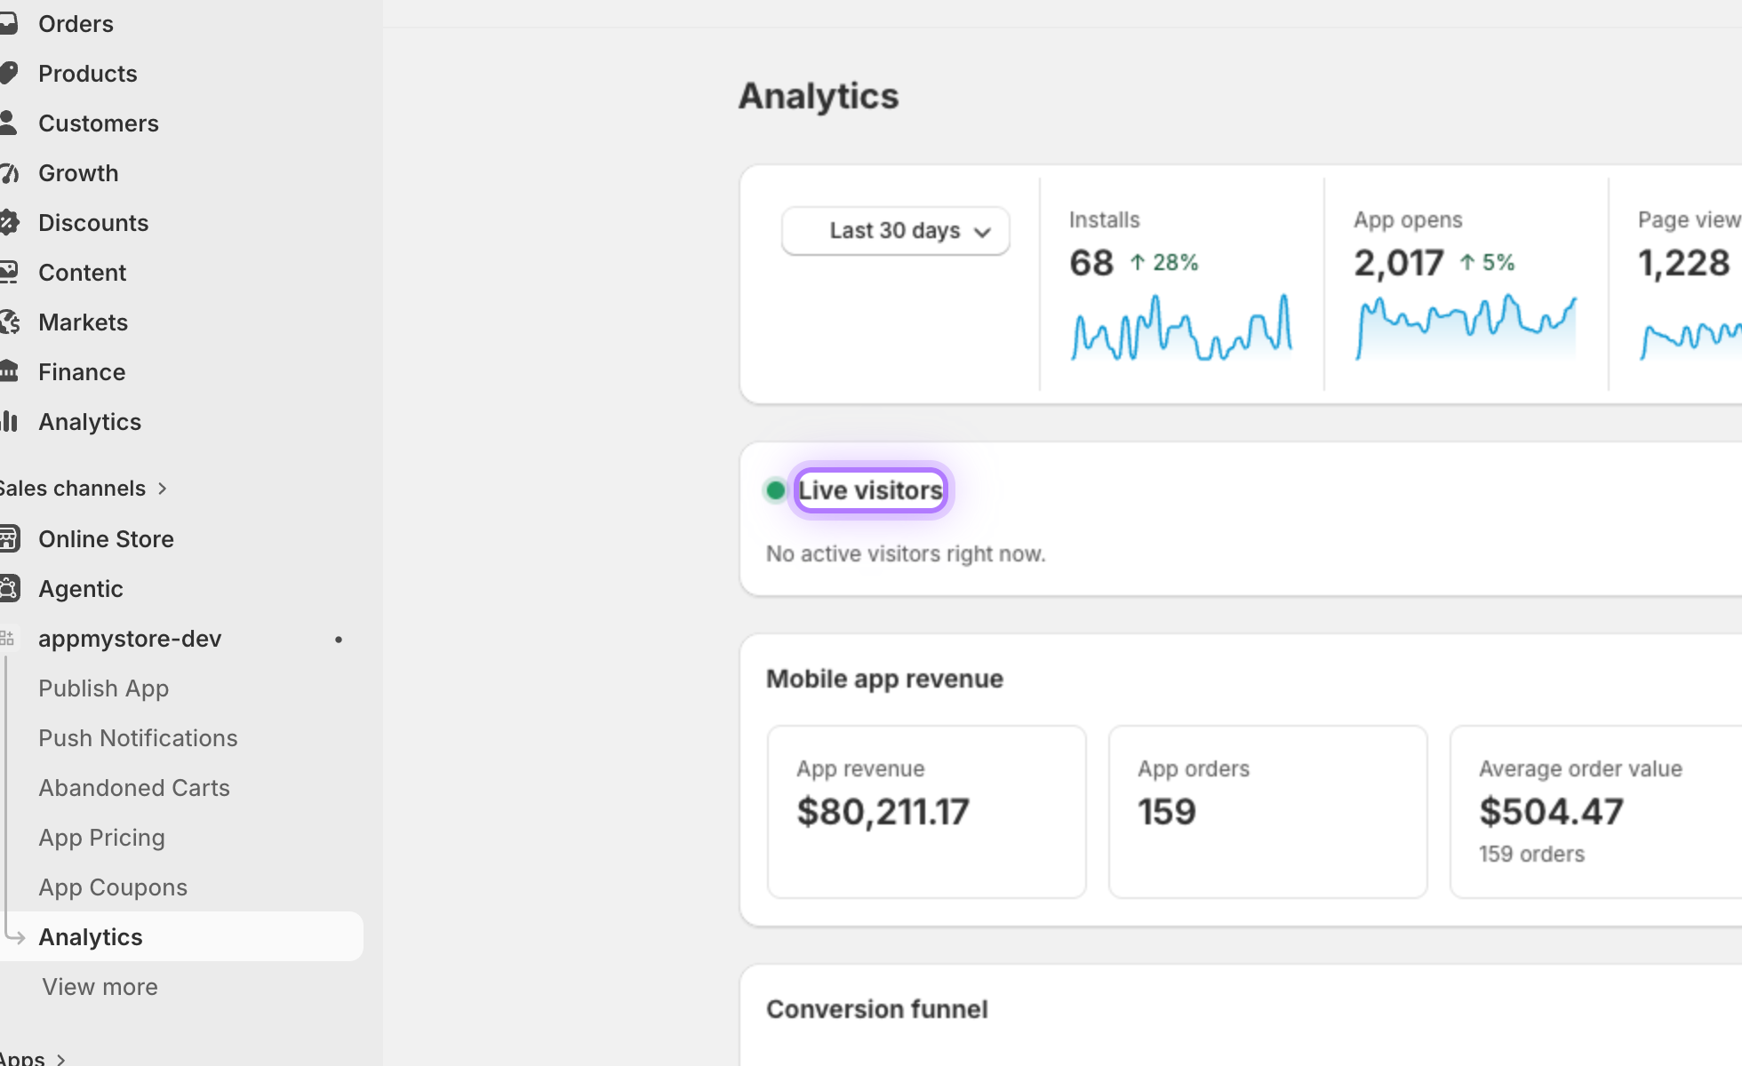This screenshot has height=1066, width=1742.
Task: Click the Mobile app revenue heading
Action: (884, 680)
